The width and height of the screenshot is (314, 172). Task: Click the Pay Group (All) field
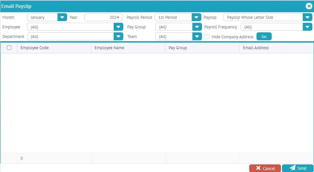tap(174, 27)
